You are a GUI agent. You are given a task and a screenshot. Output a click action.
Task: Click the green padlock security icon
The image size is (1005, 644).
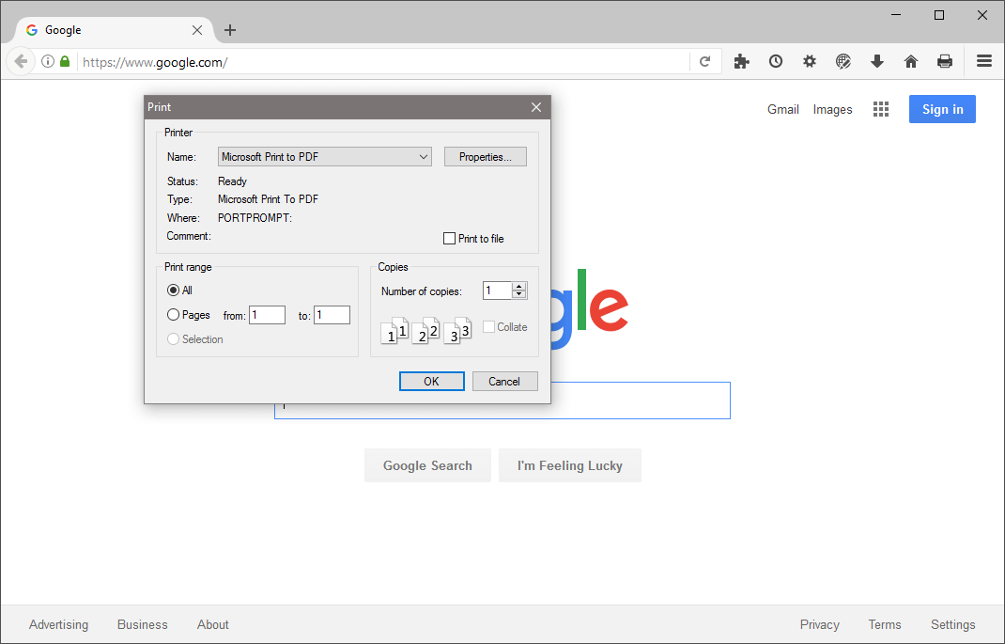[65, 61]
